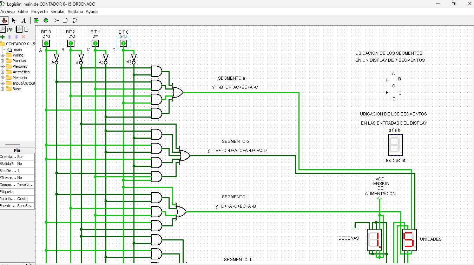
Task: Select the Input Pin tool
Action: (x=35, y=20)
